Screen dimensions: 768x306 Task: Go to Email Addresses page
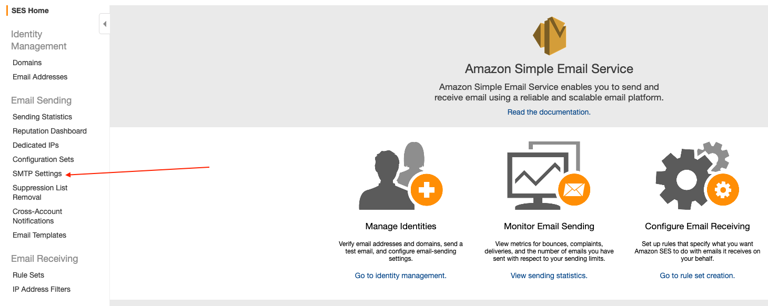point(40,77)
